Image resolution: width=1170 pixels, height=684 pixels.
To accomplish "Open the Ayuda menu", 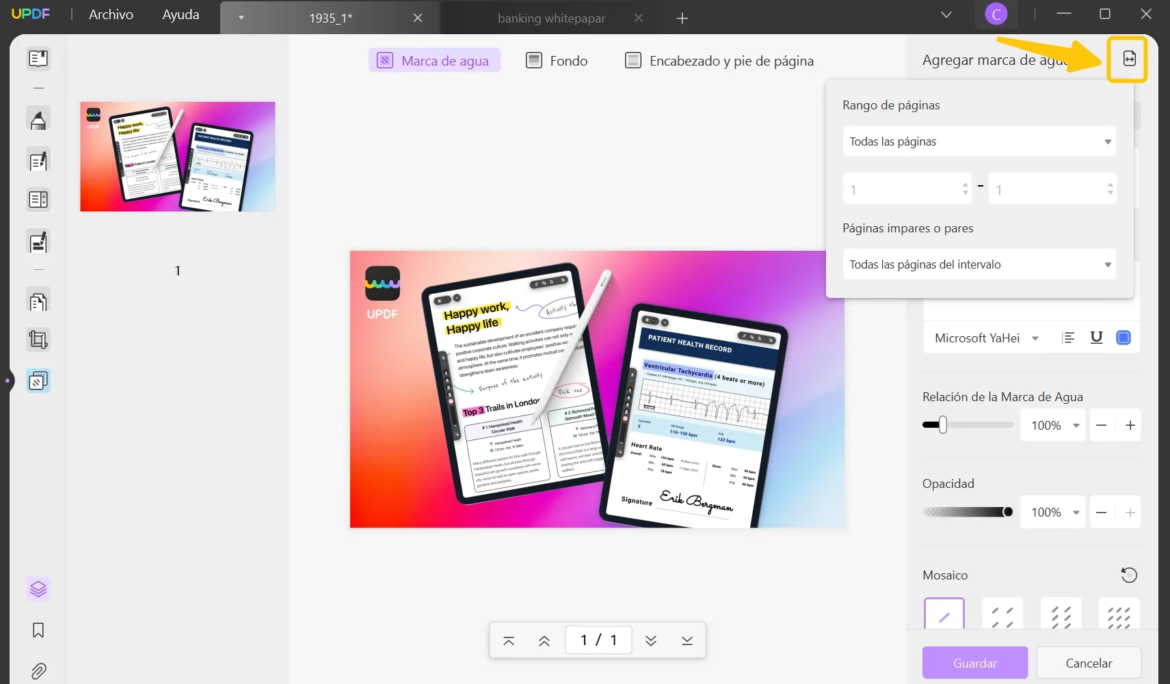I will pos(181,14).
